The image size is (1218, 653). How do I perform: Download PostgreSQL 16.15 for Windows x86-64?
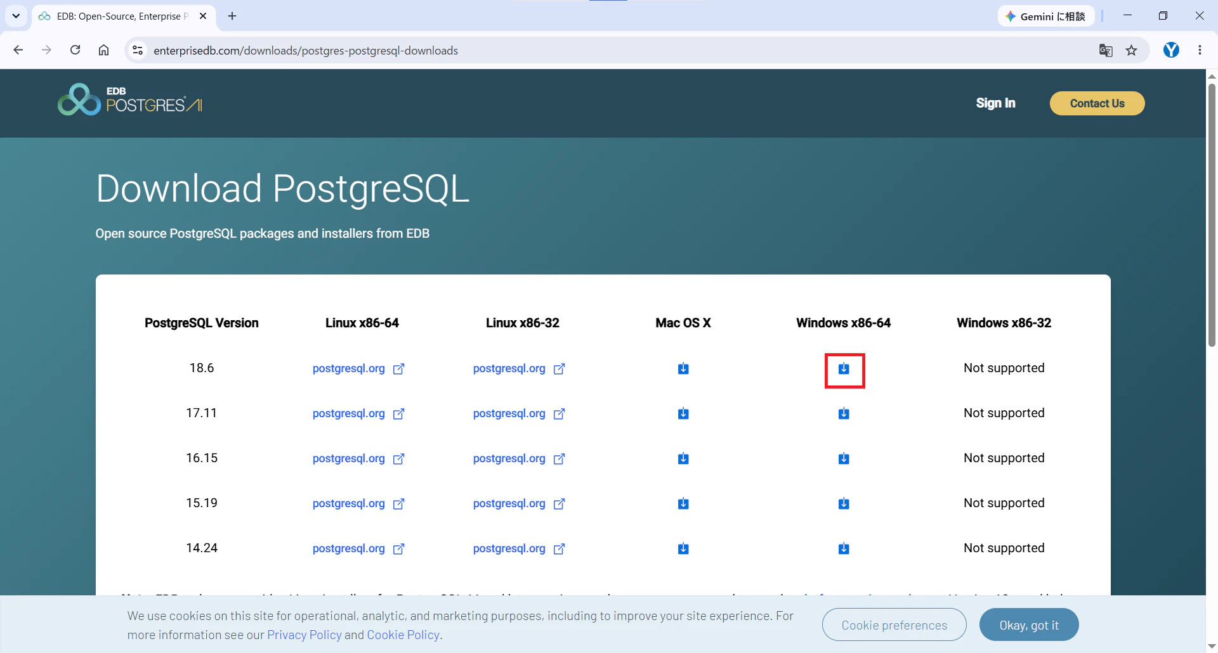tap(844, 458)
